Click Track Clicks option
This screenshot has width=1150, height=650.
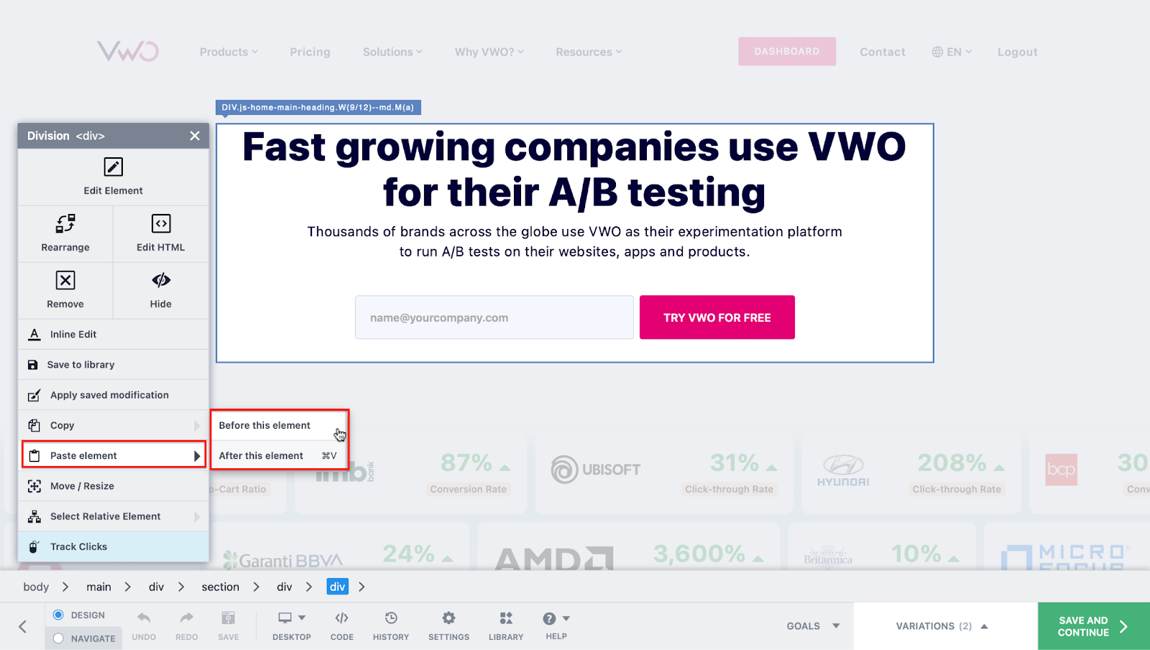click(x=114, y=547)
